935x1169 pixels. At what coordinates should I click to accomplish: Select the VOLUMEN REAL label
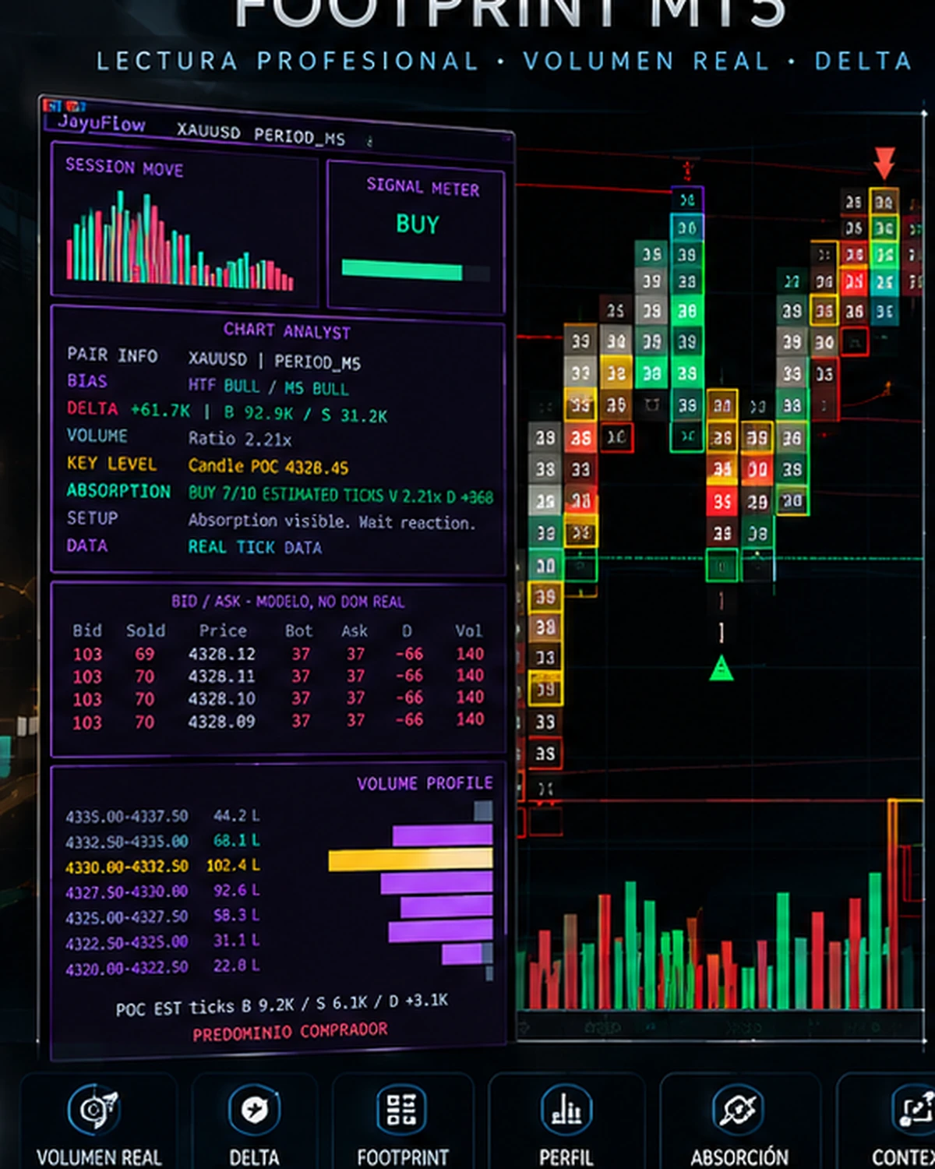tap(99, 1157)
